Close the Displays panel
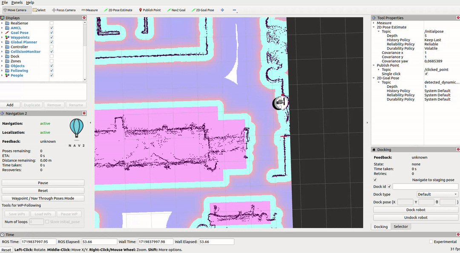Image resolution: width=460 pixels, height=253 pixels. tap(84, 17)
